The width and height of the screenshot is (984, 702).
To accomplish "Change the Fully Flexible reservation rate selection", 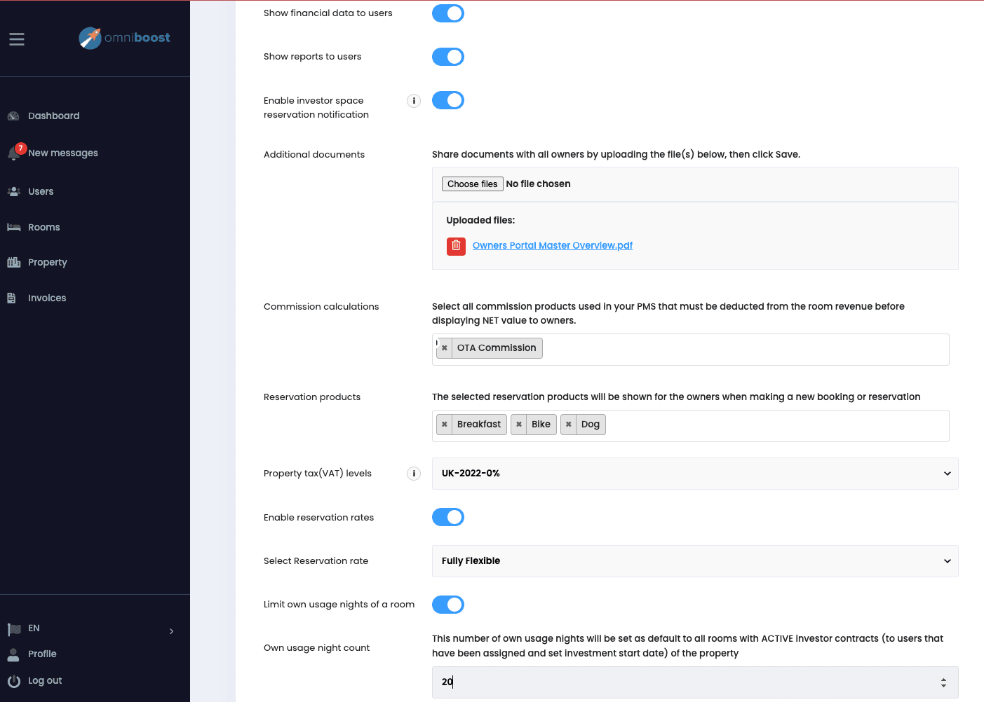I will point(694,560).
